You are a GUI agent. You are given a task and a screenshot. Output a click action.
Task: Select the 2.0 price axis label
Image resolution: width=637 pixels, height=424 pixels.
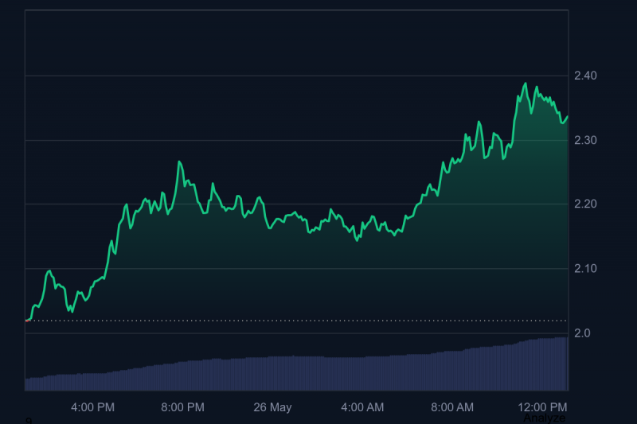(582, 333)
